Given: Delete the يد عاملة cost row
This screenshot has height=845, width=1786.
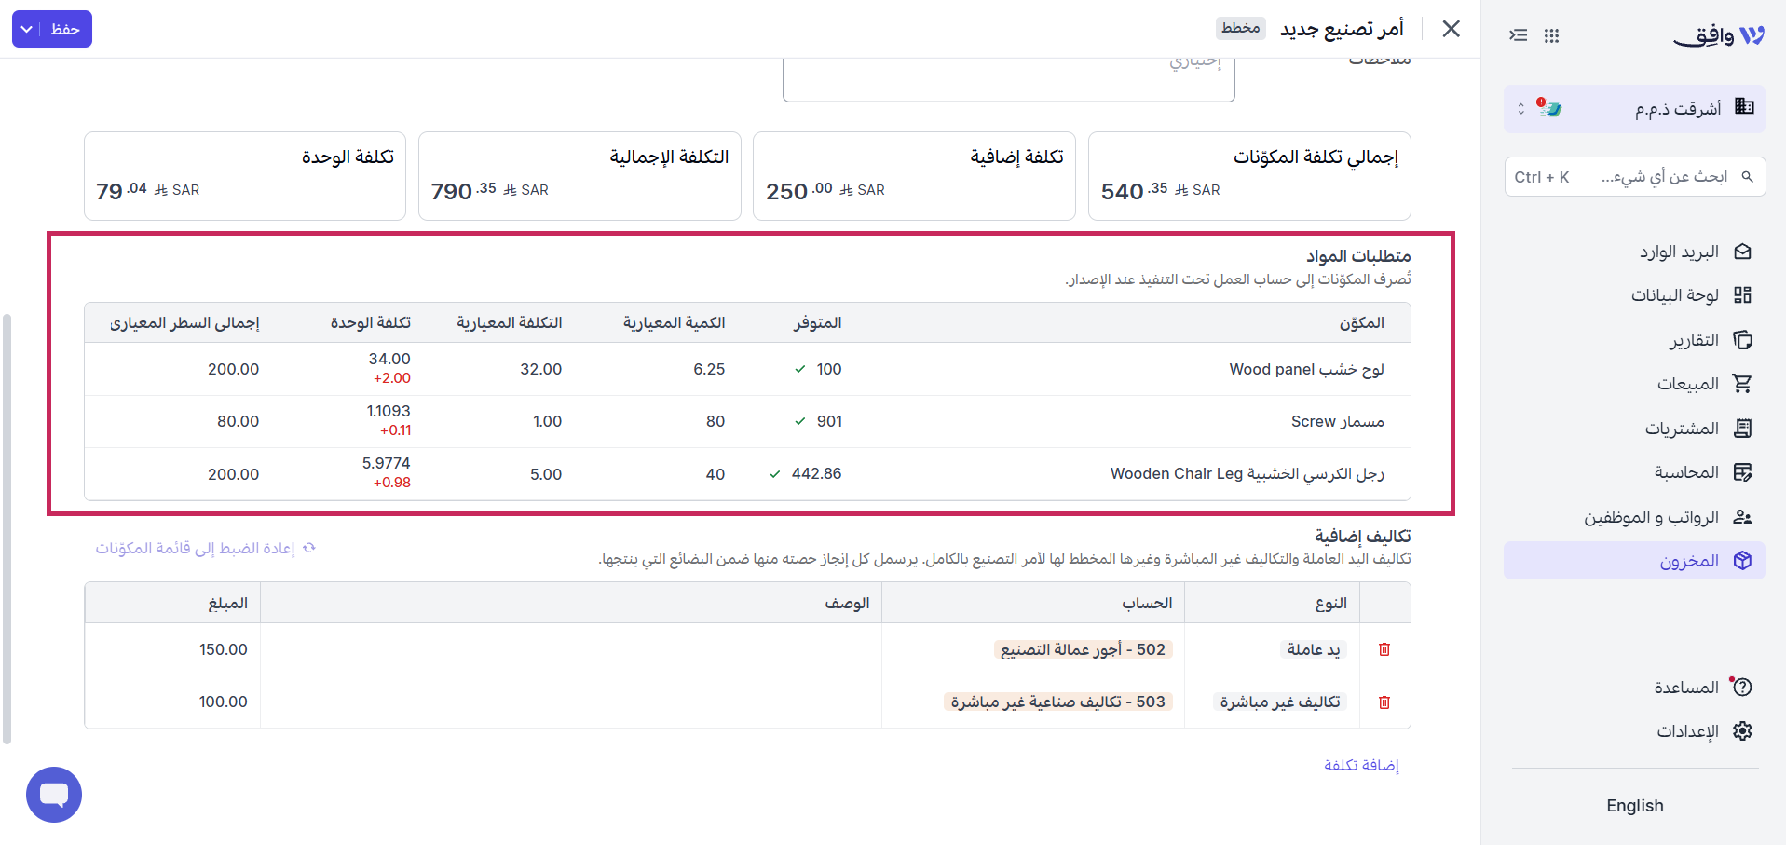Looking at the screenshot, I should coord(1384,649).
